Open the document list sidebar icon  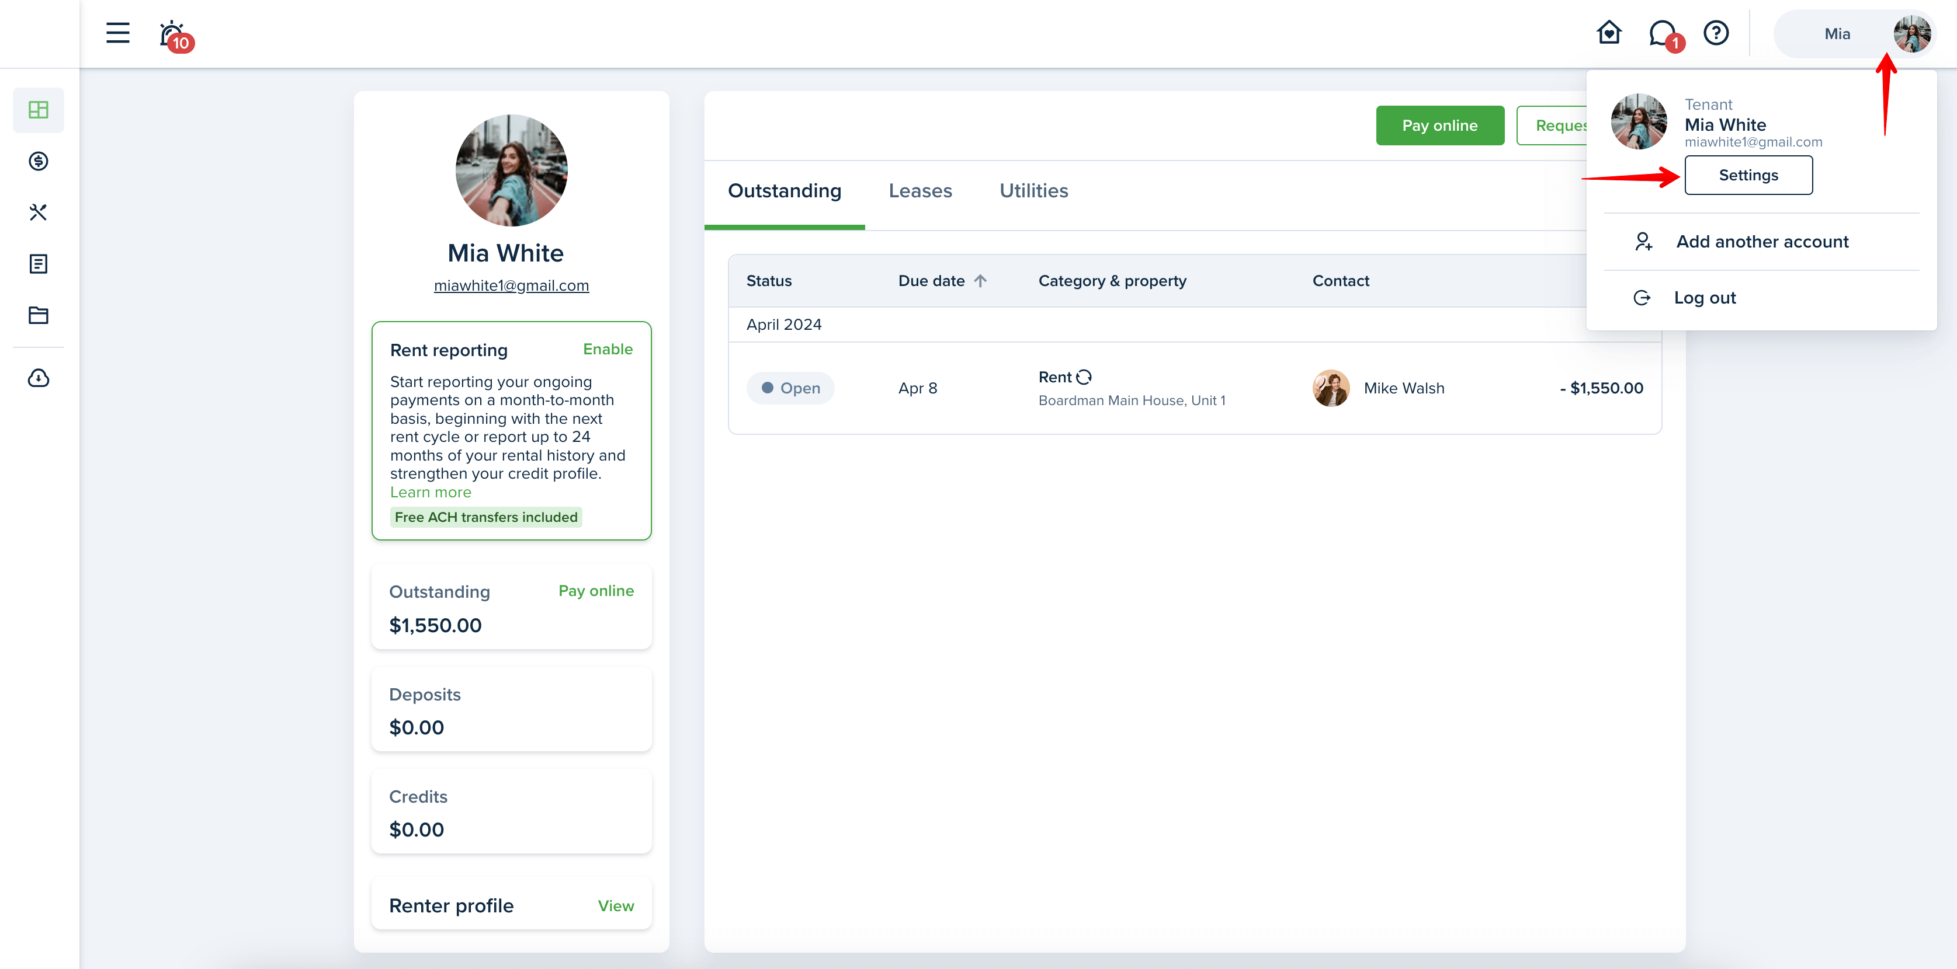pyautogui.click(x=38, y=263)
